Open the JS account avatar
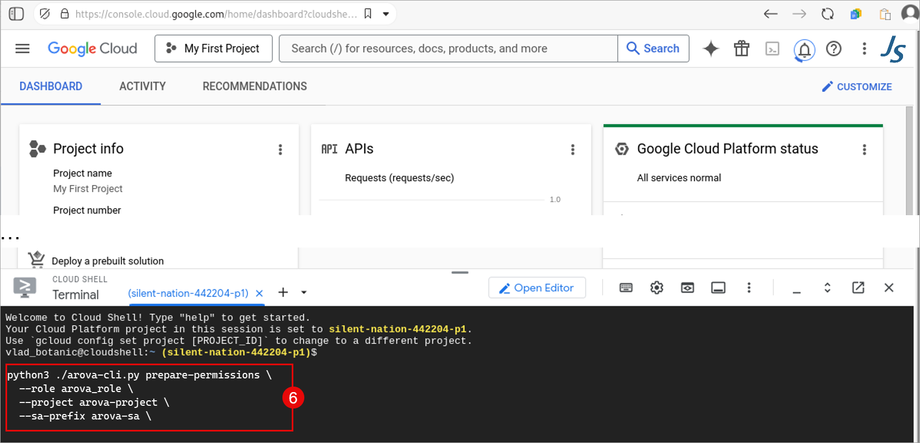The width and height of the screenshot is (920, 443). [893, 49]
